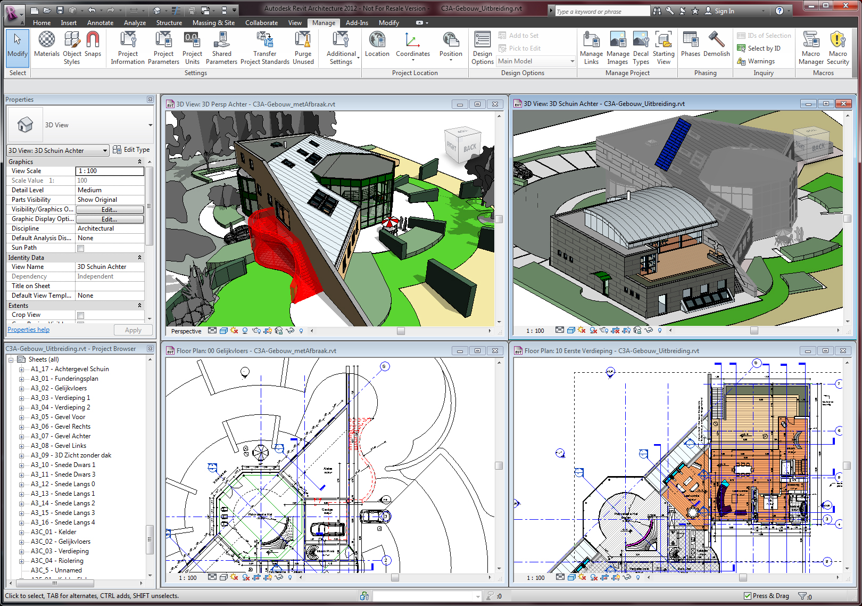Toggle the Crop View checkbox
The width and height of the screenshot is (862, 606).
coord(81,315)
